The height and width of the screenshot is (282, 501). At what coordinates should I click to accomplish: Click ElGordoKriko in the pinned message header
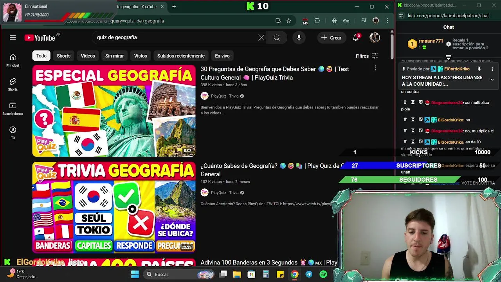pos(457,69)
